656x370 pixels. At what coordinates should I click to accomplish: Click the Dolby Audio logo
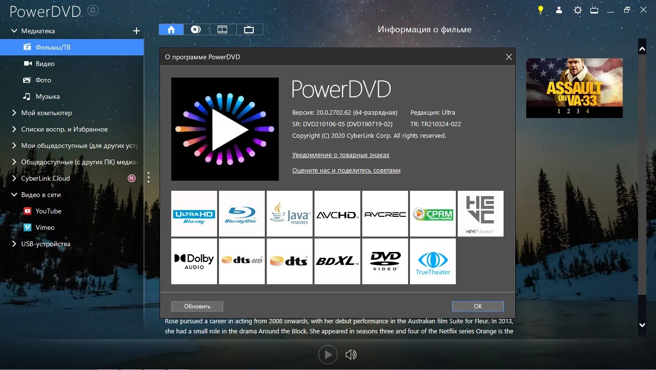194,261
